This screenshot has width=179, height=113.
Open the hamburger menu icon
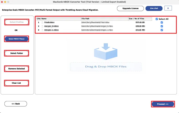click(168, 8)
